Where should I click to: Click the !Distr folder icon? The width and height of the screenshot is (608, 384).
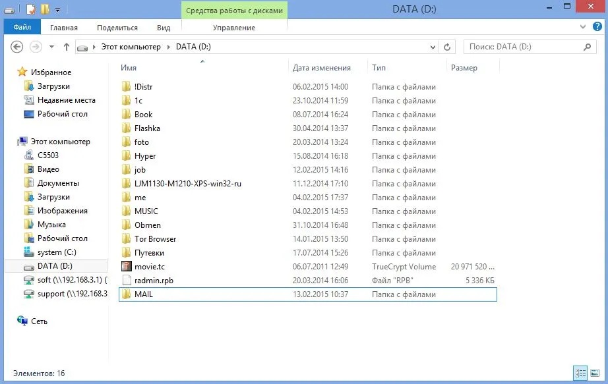tap(126, 87)
